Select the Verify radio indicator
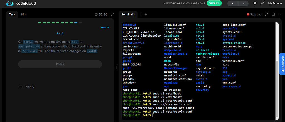The height and width of the screenshot is (122, 285). [x=21, y=87]
